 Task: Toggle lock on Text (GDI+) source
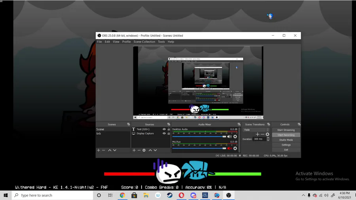coord(169,129)
